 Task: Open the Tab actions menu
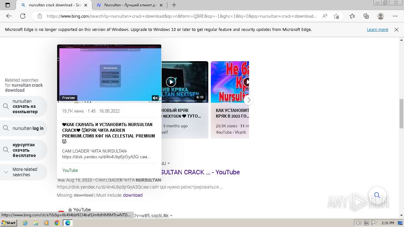(x=8, y=5)
